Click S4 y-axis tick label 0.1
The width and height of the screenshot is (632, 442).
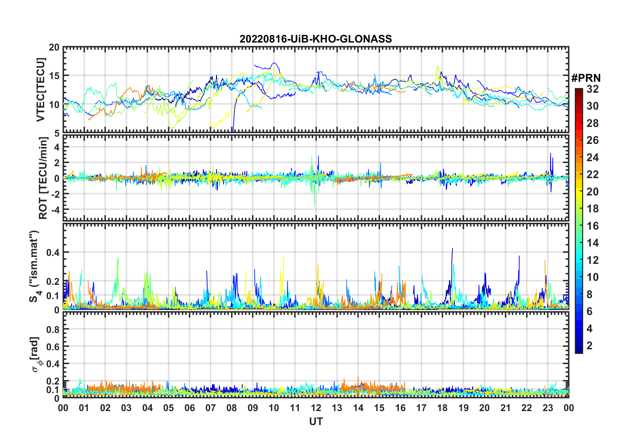[x=53, y=296]
